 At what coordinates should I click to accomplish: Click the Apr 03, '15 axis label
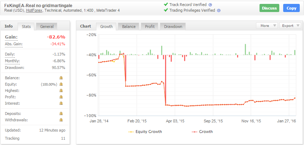point(175,121)
